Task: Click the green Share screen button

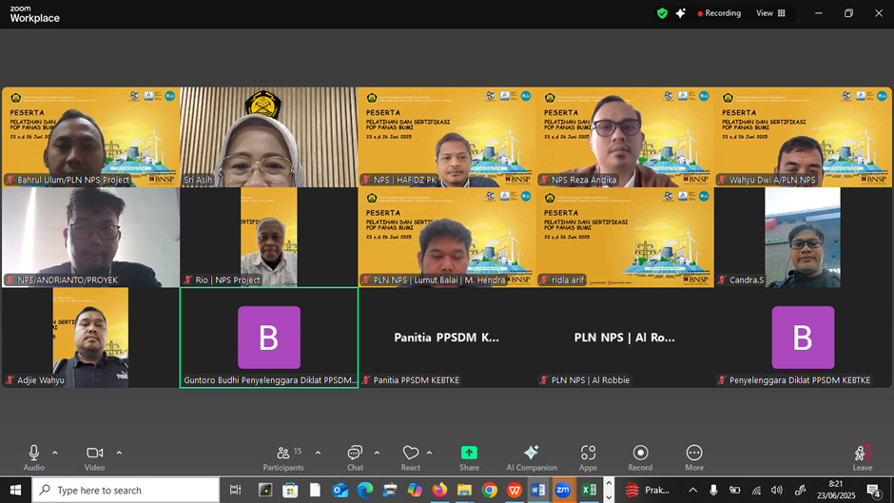Action: pos(469,458)
